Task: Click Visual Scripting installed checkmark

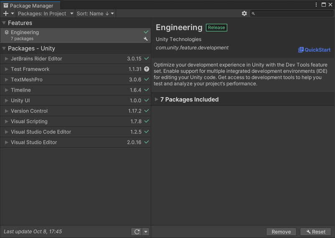Action: [147, 121]
